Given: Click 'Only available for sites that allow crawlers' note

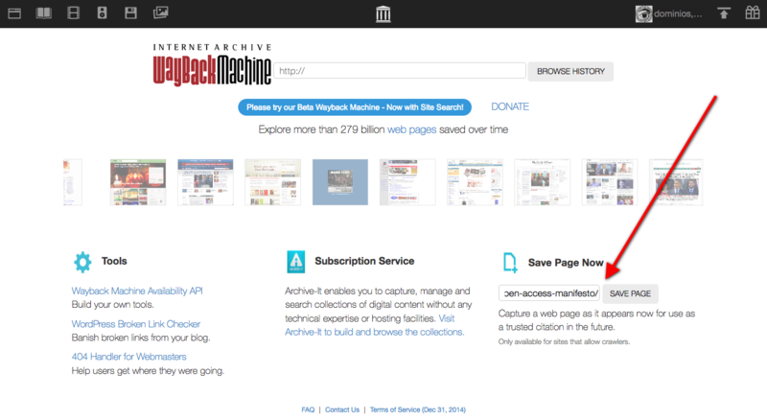Looking at the screenshot, I should 564,341.
